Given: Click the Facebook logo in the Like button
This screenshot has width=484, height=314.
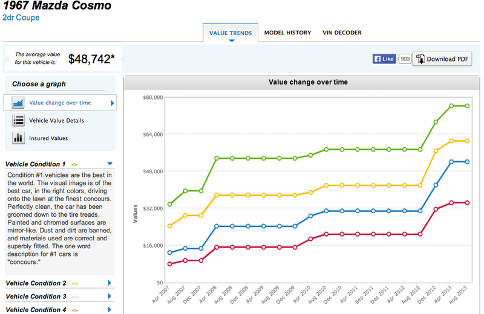Looking at the screenshot, I should coord(377,59).
